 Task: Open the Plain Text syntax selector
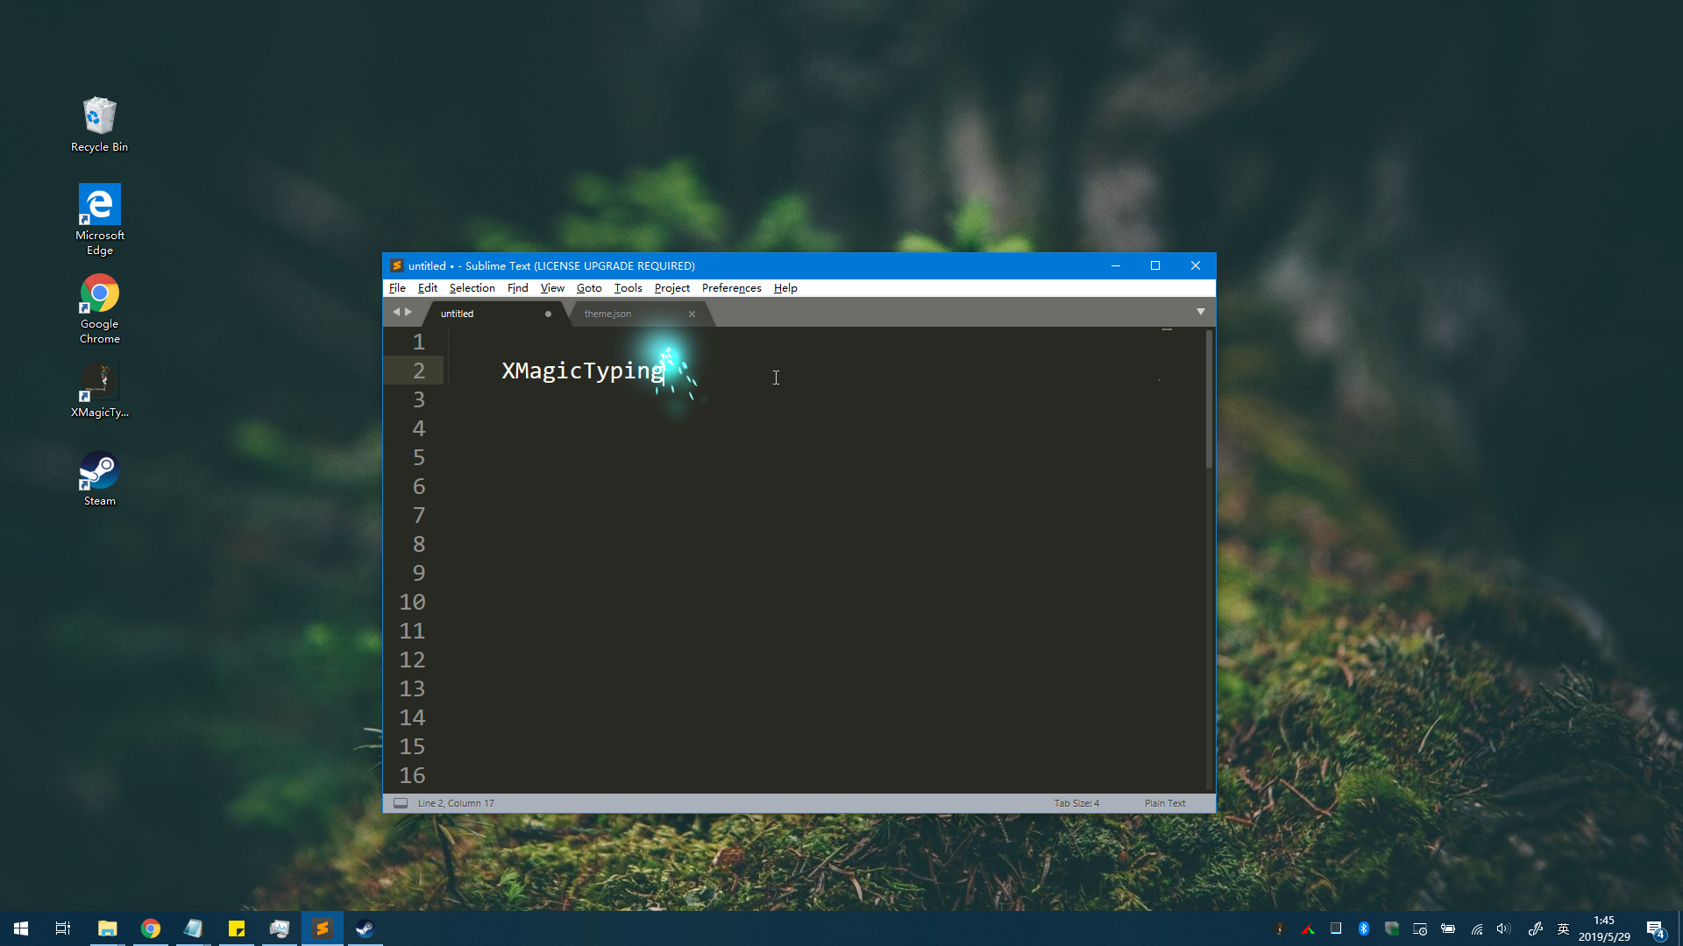[x=1164, y=803]
